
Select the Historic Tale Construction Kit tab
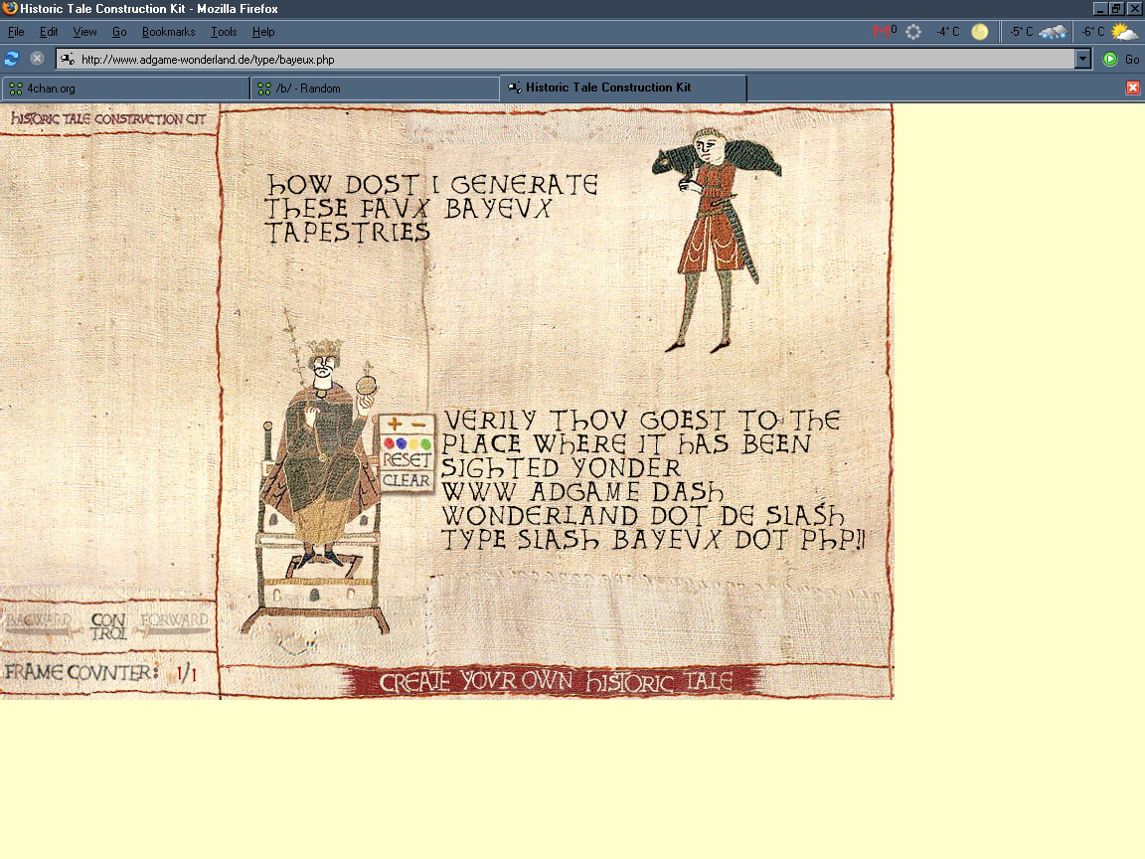623,87
